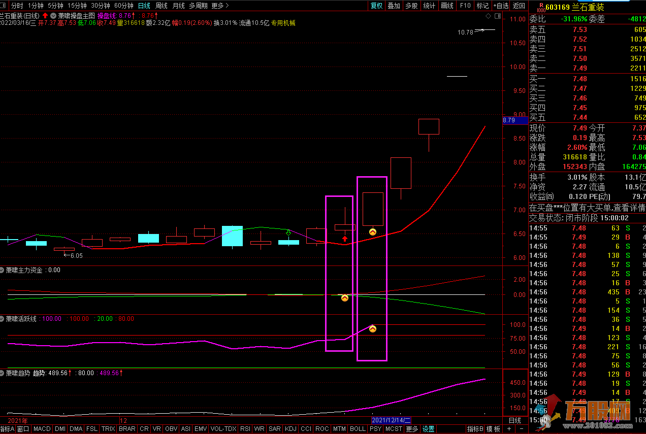Switch indicator to CCI
Viewport: 646px width, 434px height.
point(306,429)
